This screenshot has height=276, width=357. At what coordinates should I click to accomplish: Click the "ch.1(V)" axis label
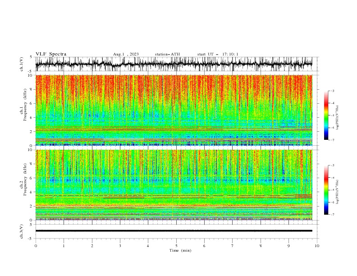(22, 64)
